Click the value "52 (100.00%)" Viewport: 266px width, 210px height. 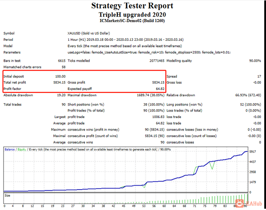click(x=250, y=105)
